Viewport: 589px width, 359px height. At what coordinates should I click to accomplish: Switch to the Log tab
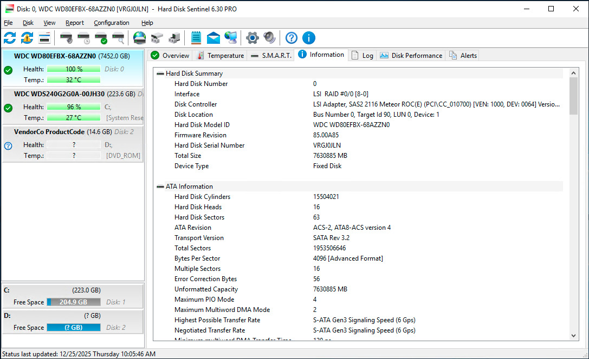point(363,56)
